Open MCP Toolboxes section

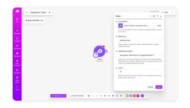(17, 63)
